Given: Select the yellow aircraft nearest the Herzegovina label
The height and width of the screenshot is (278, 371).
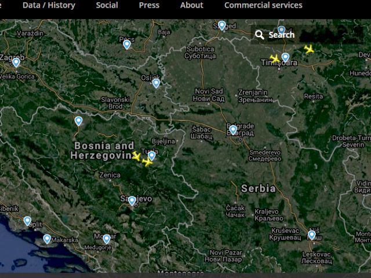Looking at the screenshot, I should [x=137, y=156].
